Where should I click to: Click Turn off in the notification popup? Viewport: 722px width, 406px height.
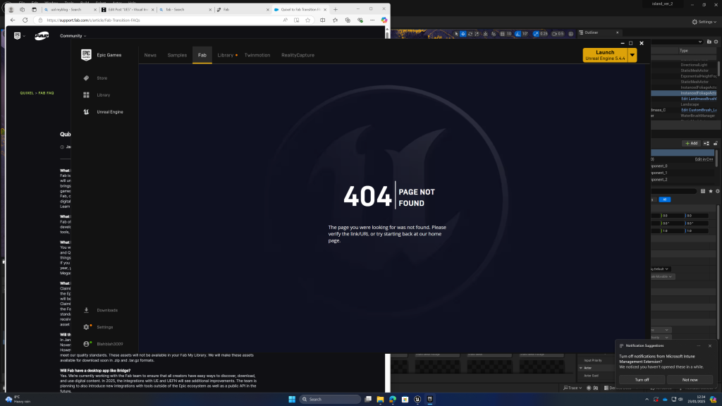pyautogui.click(x=642, y=380)
